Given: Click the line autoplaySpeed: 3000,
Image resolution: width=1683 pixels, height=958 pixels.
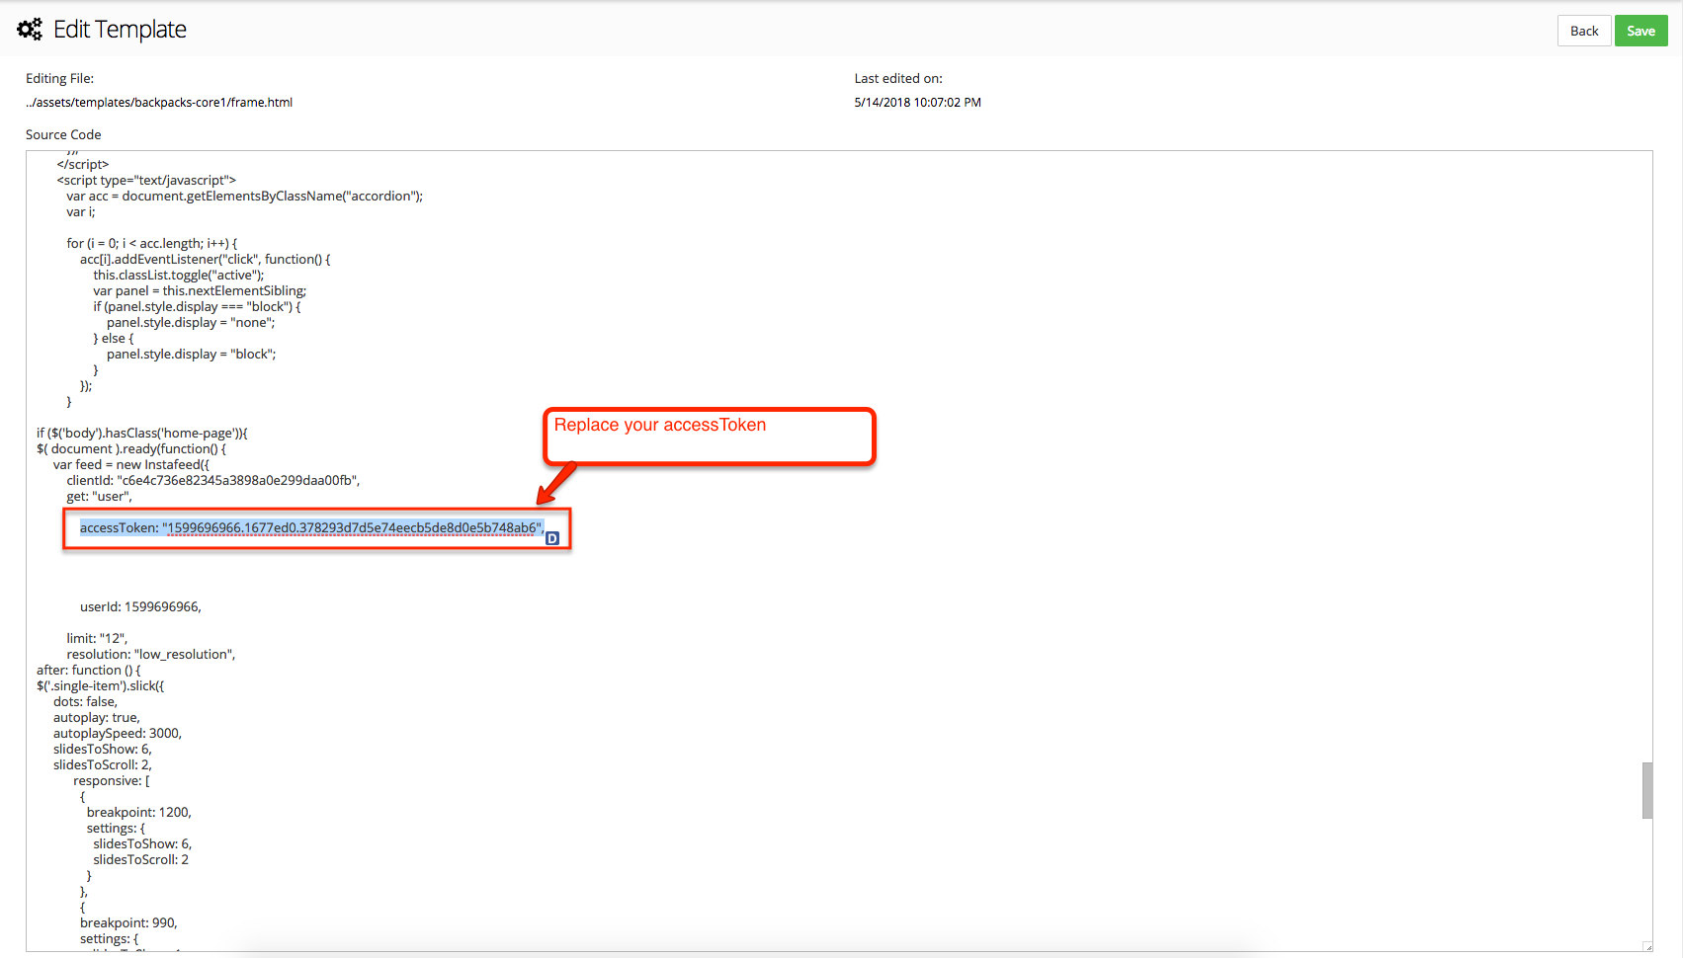Looking at the screenshot, I should click(x=118, y=734).
